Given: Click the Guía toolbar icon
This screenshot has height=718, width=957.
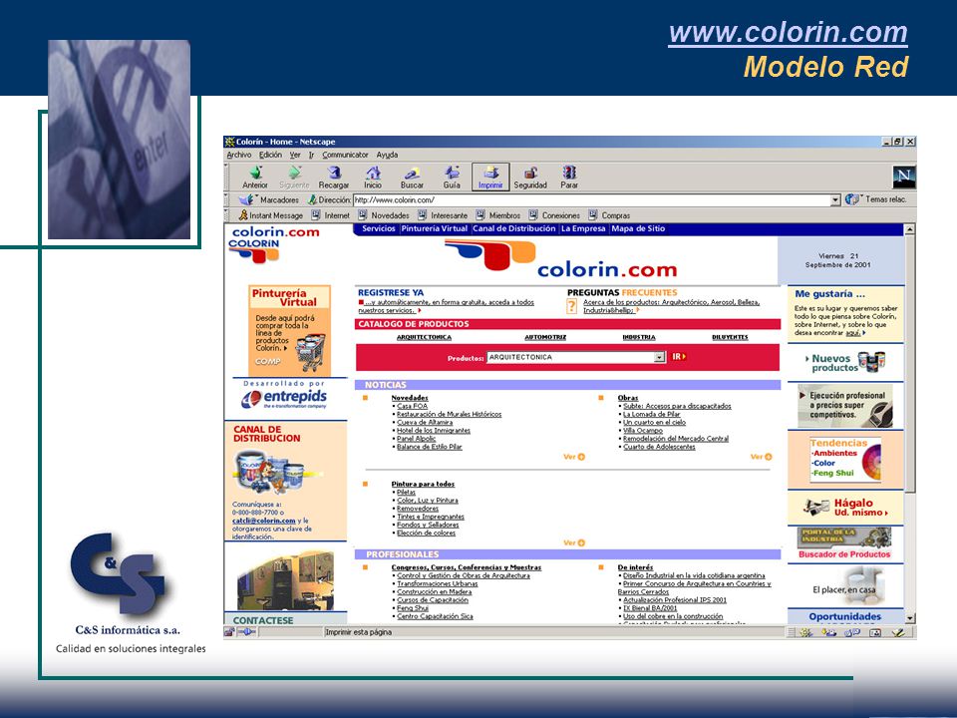Looking at the screenshot, I should [x=452, y=173].
